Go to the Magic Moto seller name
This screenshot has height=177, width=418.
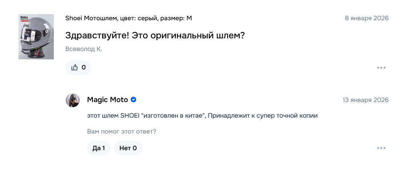(107, 100)
